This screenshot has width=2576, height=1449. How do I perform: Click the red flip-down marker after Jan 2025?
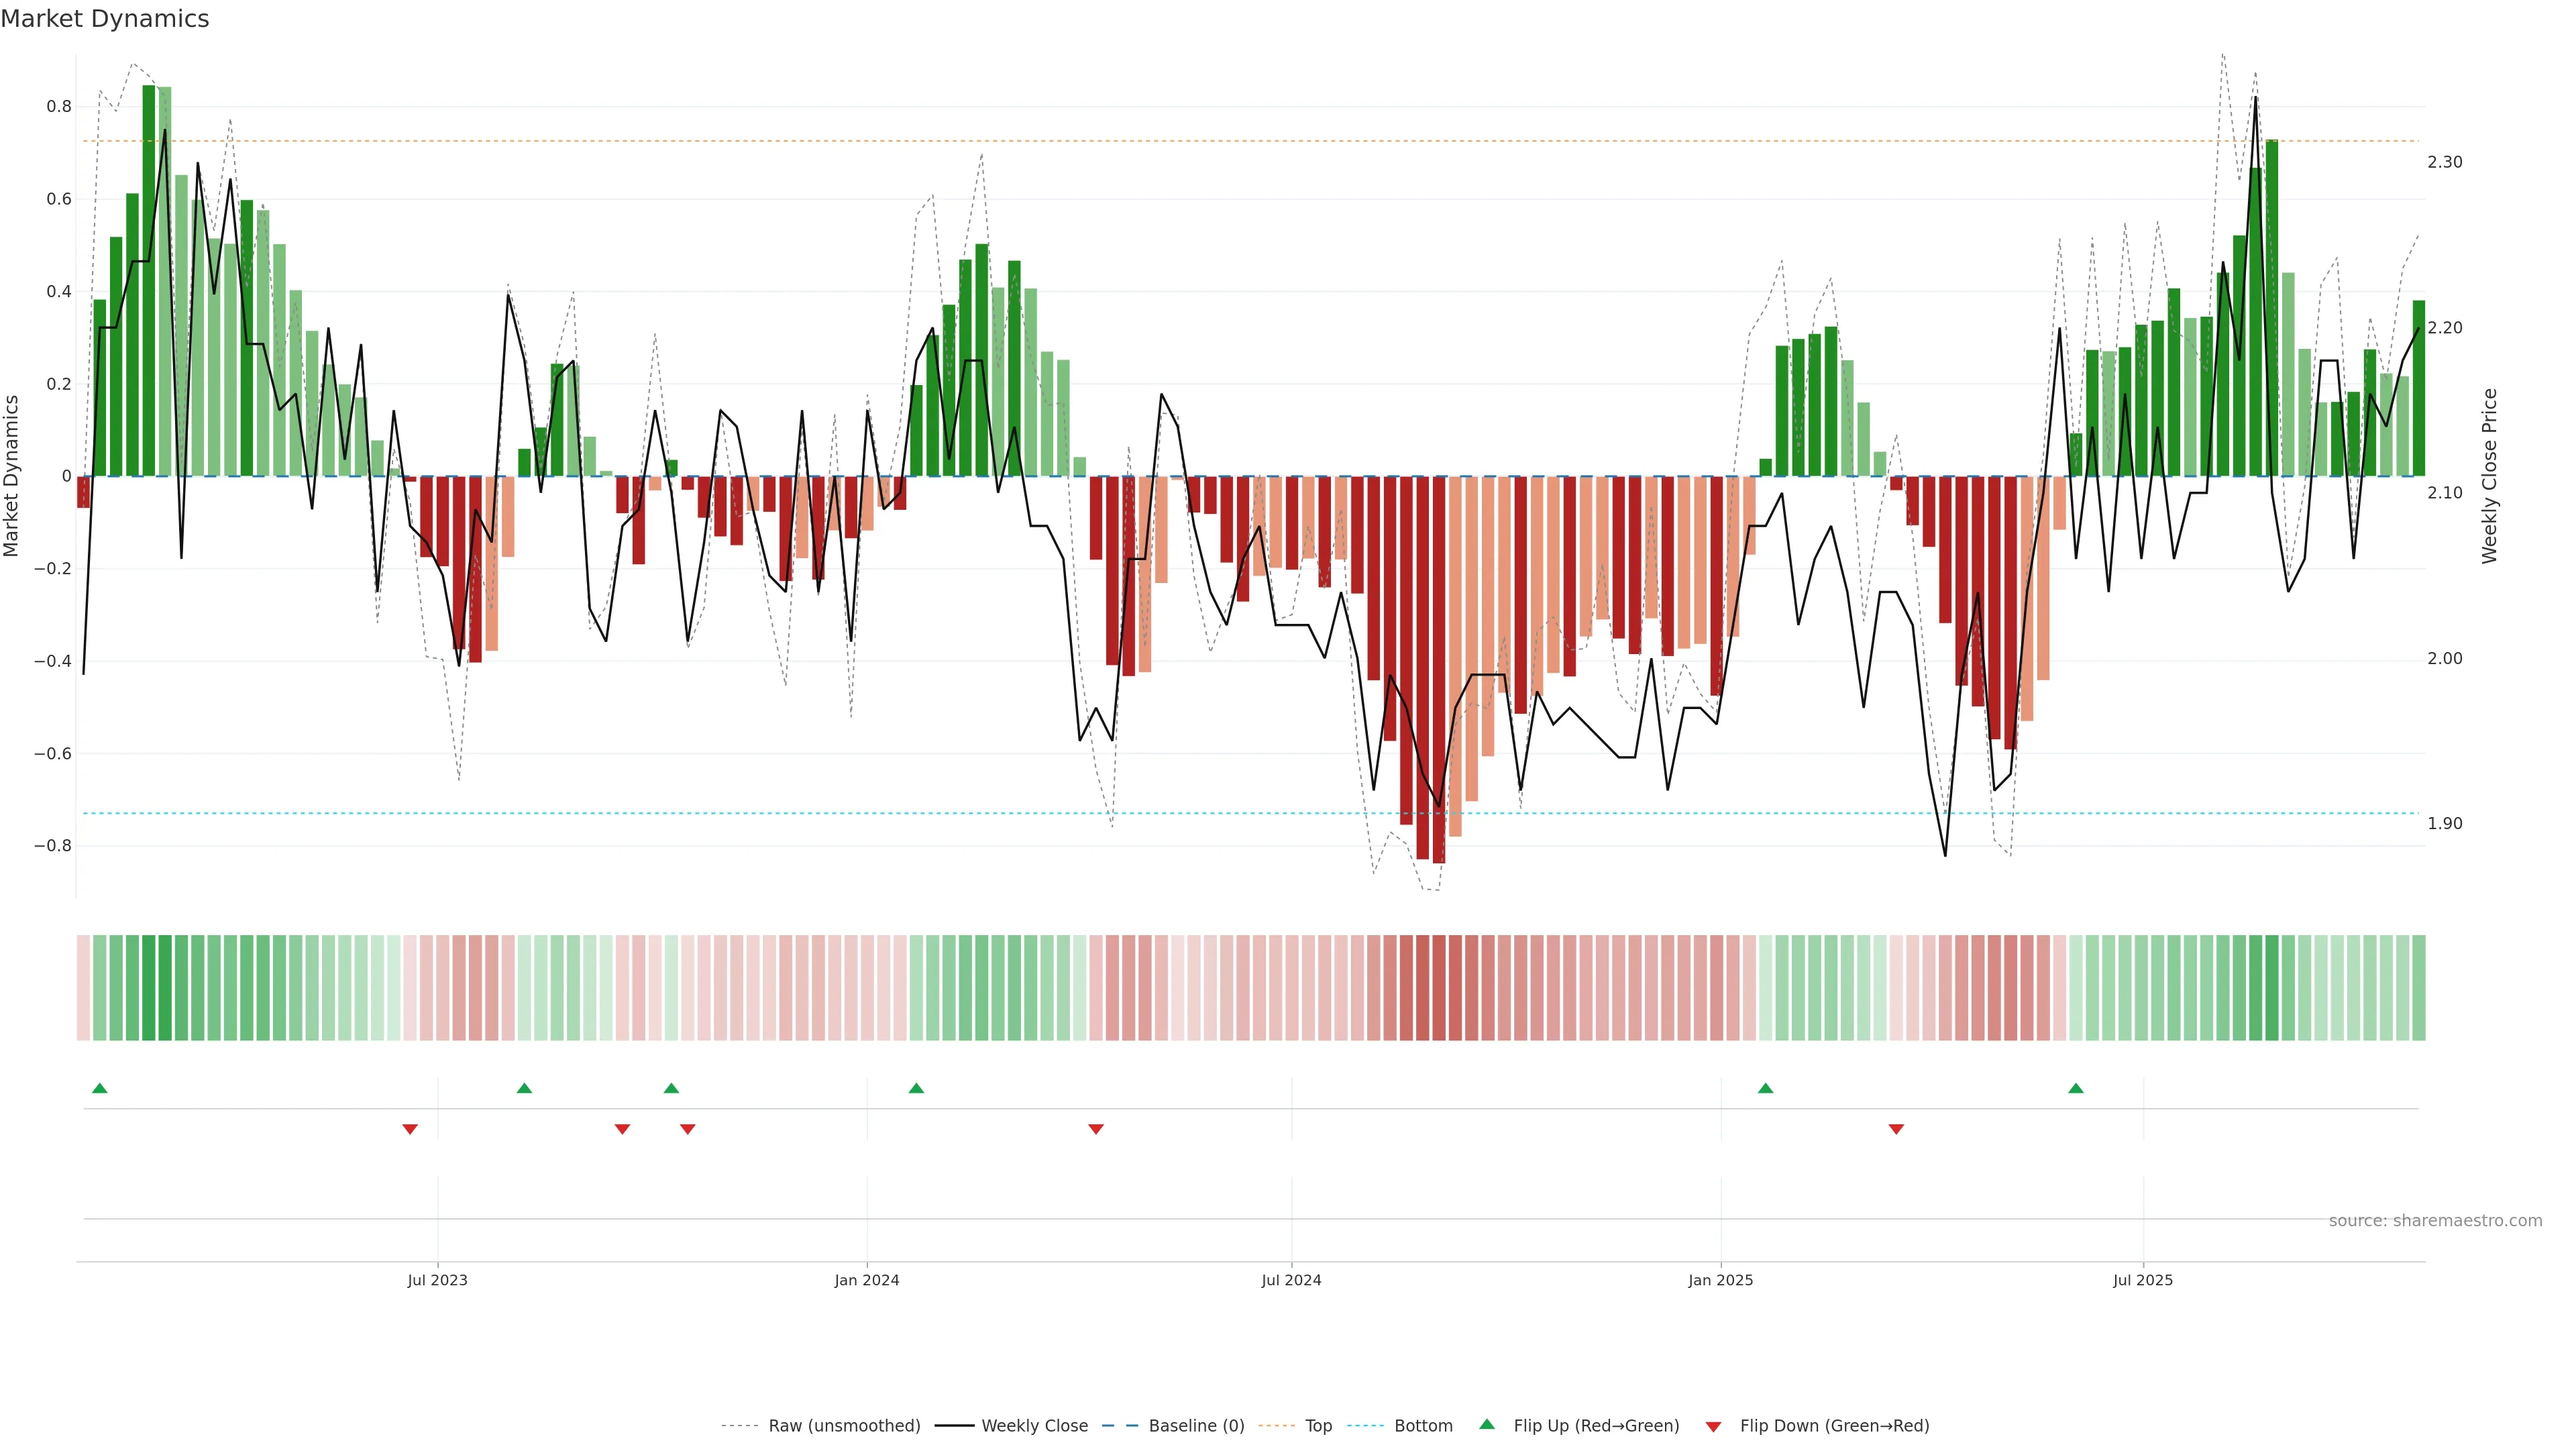click(1896, 1129)
